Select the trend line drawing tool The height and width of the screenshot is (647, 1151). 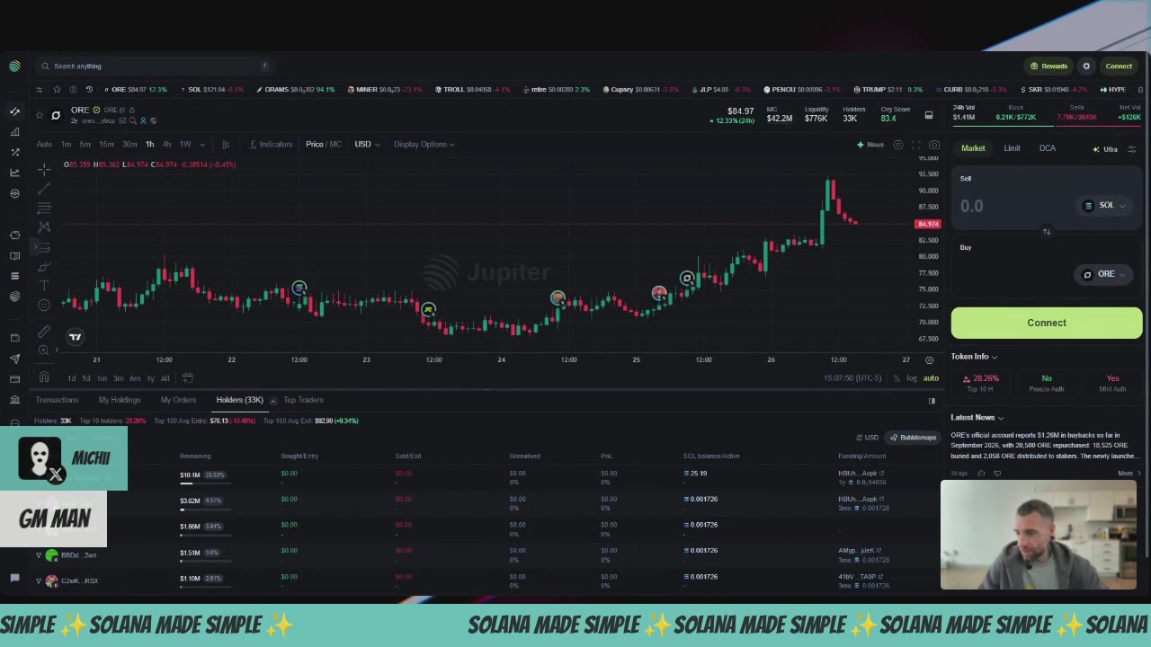coord(44,188)
